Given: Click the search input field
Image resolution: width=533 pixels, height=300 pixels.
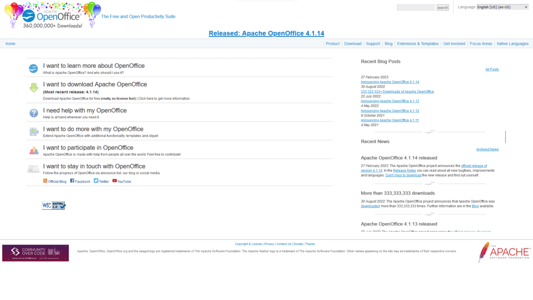Looking at the screenshot, I should coord(415,7).
